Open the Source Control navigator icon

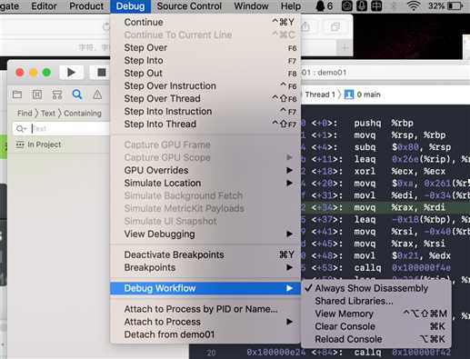tap(37, 95)
